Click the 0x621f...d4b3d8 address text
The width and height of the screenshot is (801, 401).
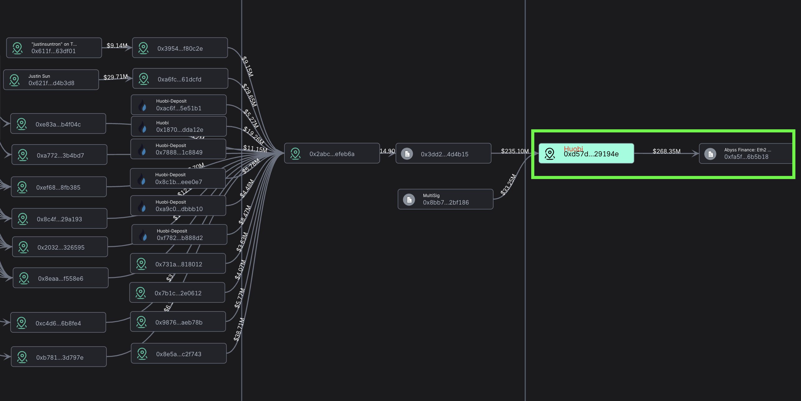click(51, 83)
